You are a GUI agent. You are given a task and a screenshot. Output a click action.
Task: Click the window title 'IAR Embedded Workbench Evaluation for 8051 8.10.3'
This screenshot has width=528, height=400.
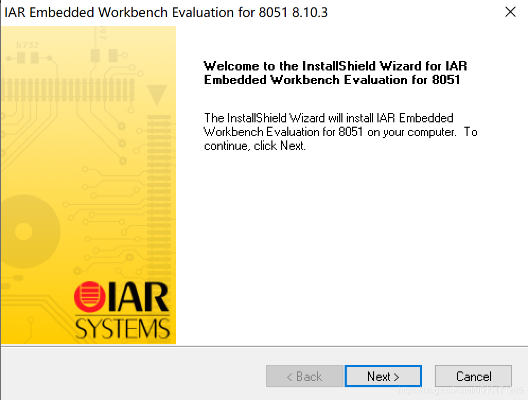[x=166, y=12]
